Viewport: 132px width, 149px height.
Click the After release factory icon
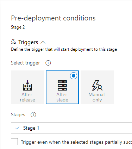[x=27, y=85]
